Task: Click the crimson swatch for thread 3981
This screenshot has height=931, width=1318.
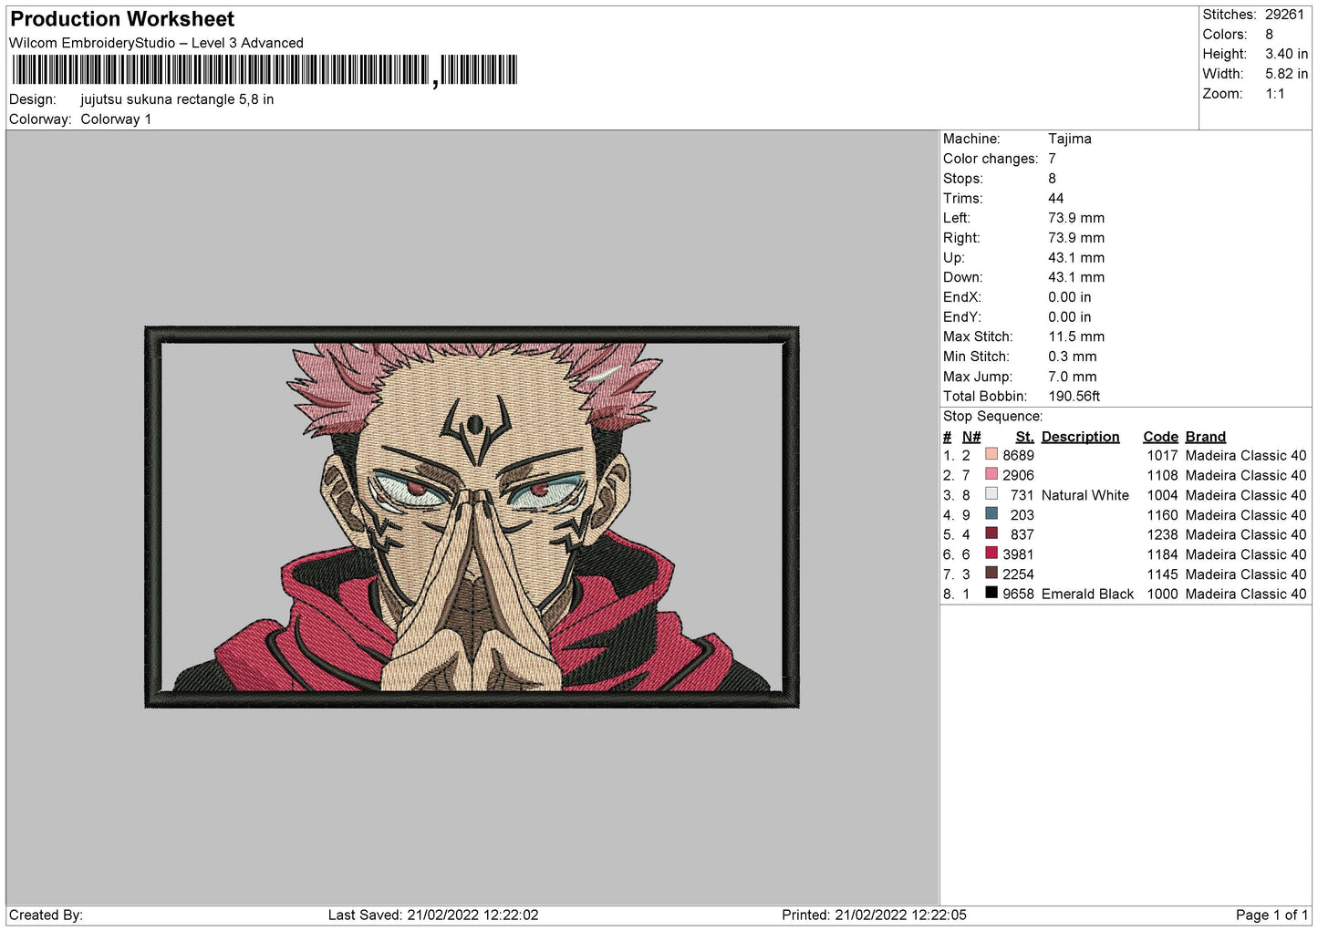Action: pos(991,553)
